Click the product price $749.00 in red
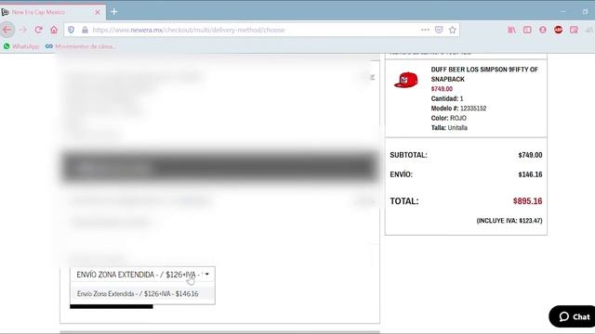 (x=442, y=89)
